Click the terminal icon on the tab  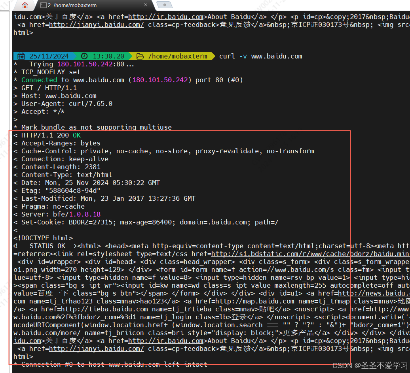(44, 5)
